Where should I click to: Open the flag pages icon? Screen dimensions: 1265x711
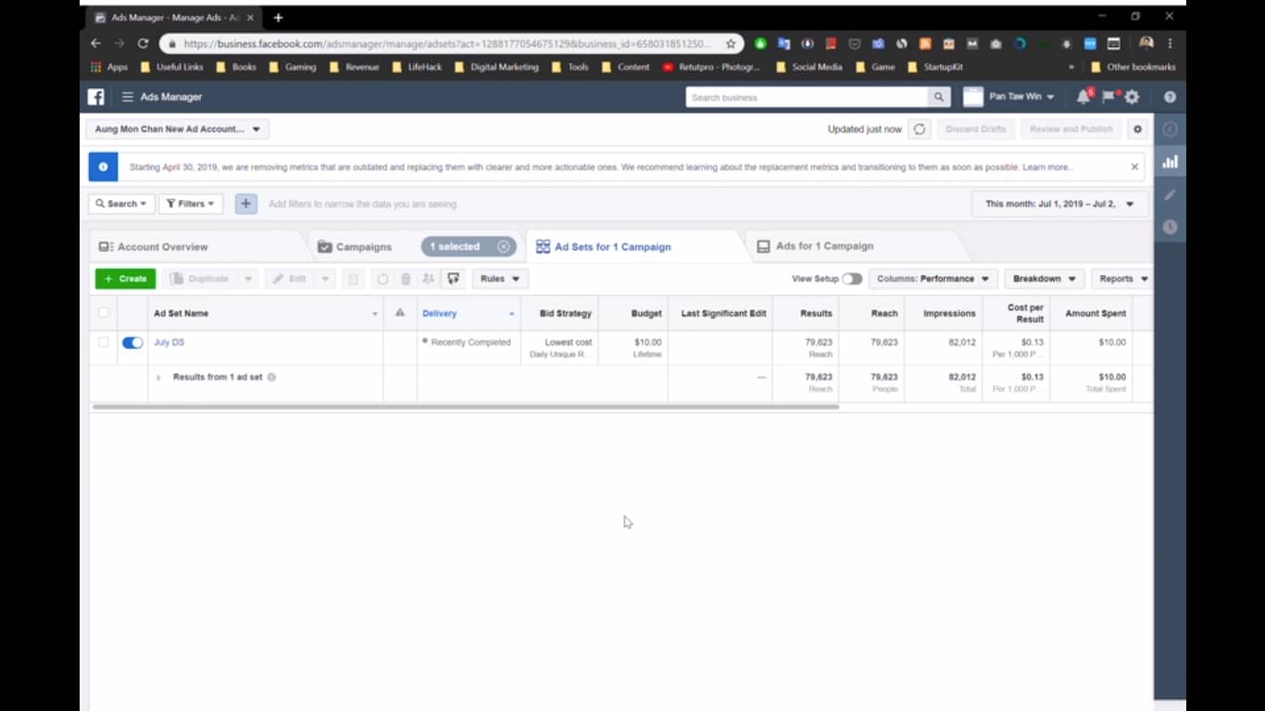[x=1108, y=96]
